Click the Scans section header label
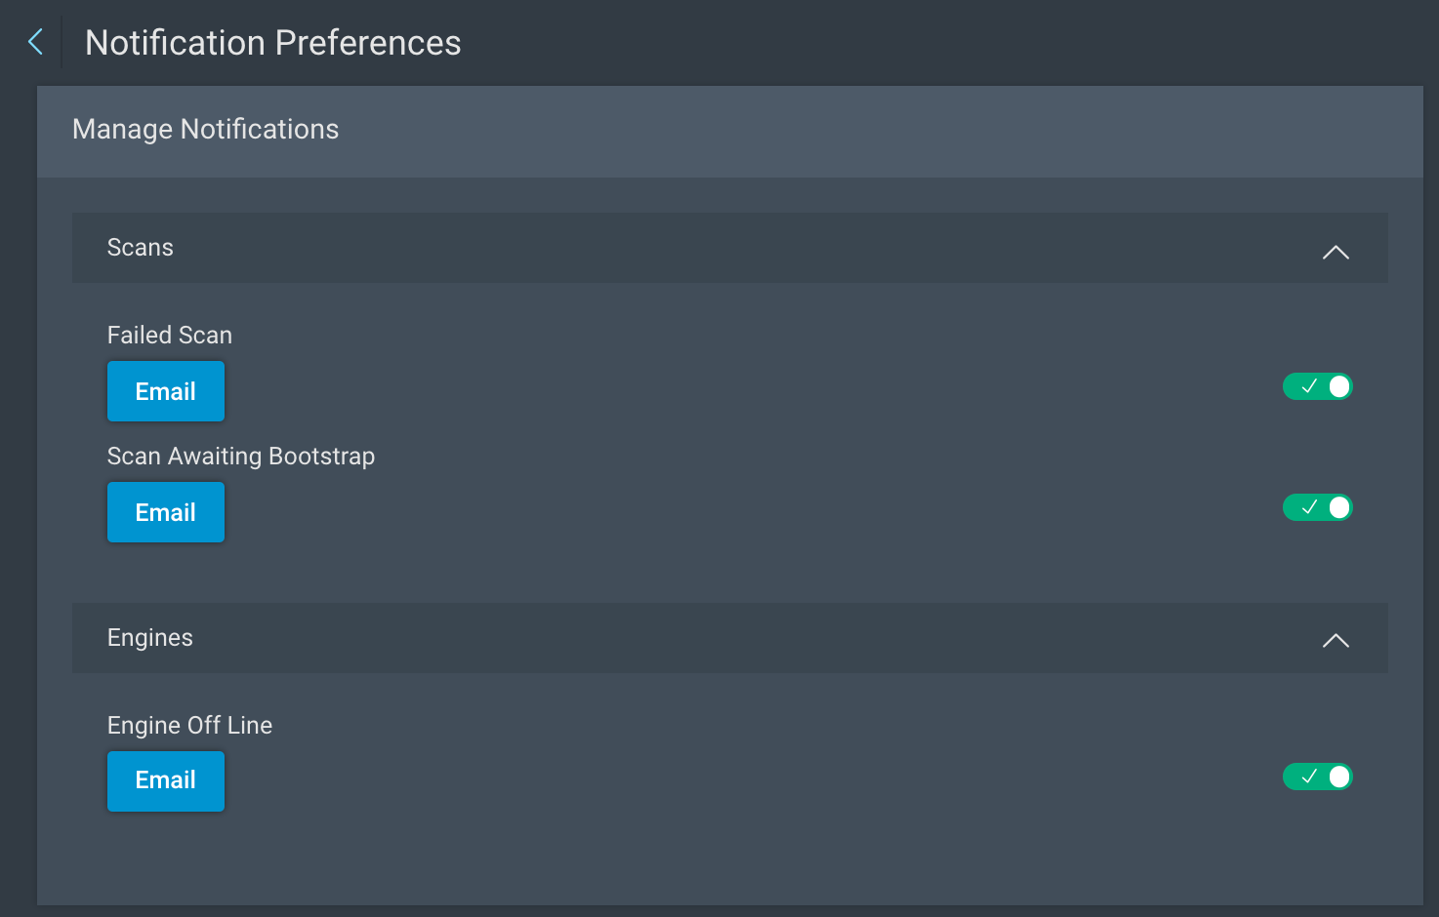 141,248
